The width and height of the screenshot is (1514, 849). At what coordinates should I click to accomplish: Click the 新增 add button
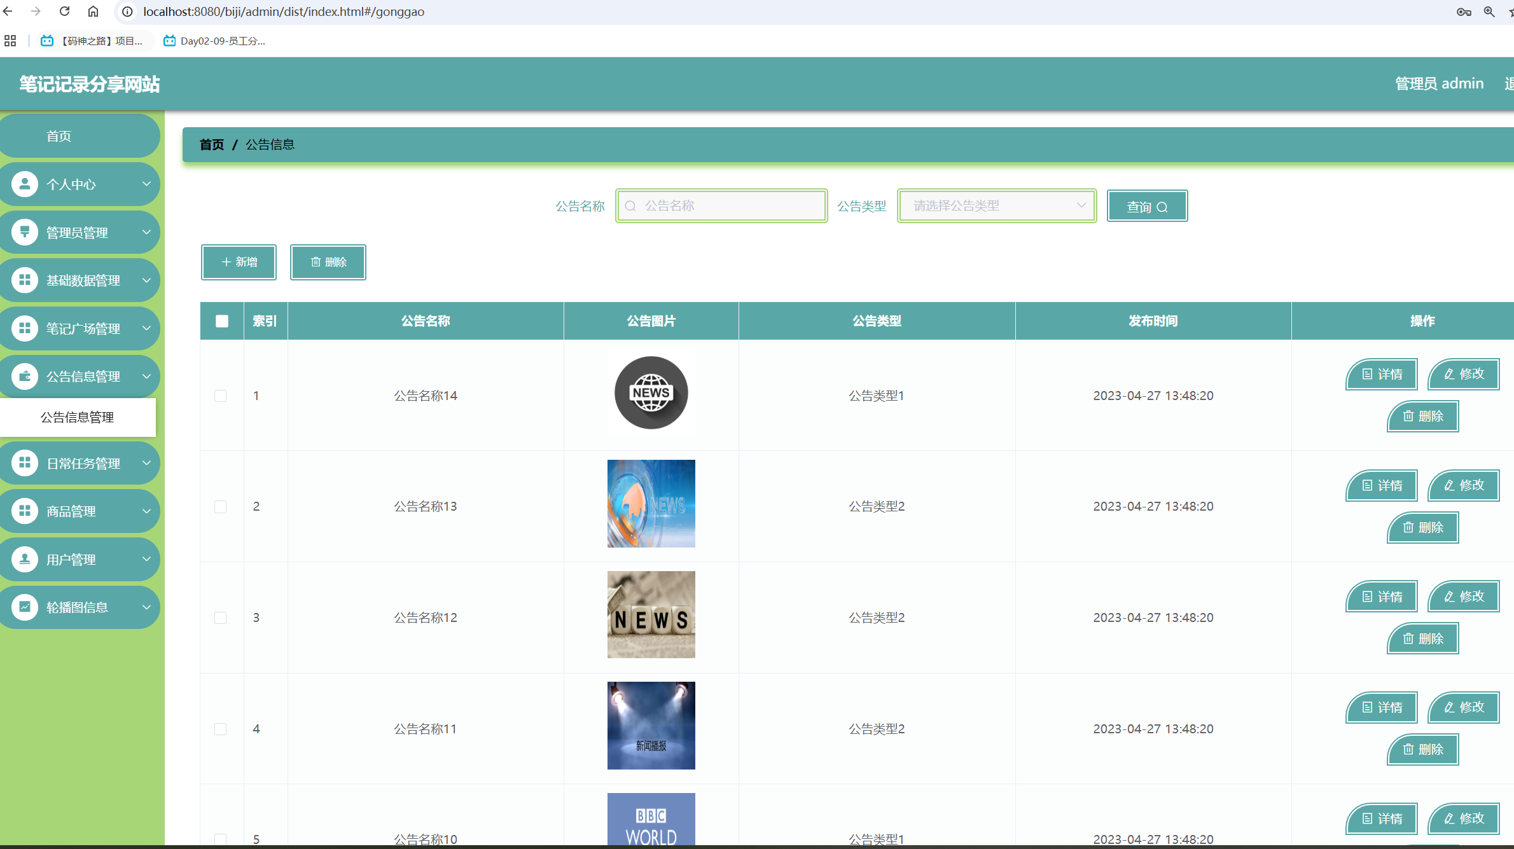click(x=239, y=262)
